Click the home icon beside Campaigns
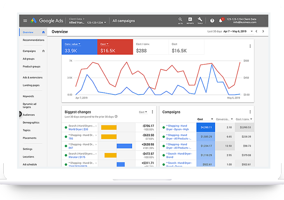Image resolution: width=284 pixels, height=200 pixels. 43,51
